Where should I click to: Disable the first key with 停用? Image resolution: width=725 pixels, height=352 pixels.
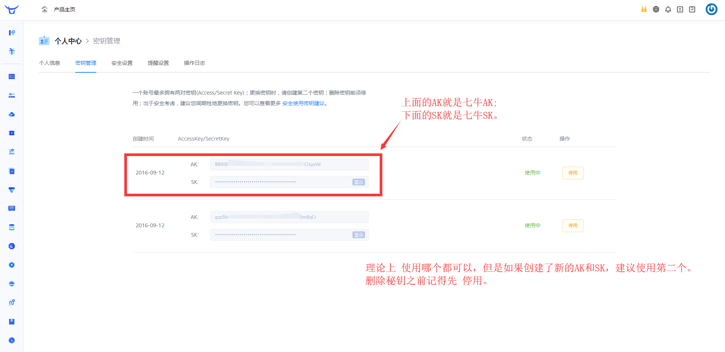[x=573, y=173]
